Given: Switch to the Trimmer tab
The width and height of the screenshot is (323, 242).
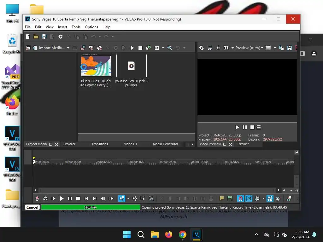Looking at the screenshot, I should 243,144.
